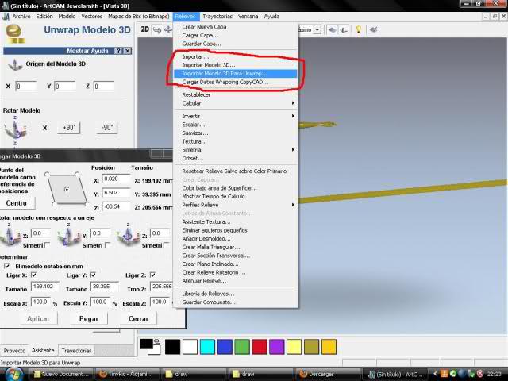Open the Vectores menu
The image size is (508, 381).
pos(92,16)
